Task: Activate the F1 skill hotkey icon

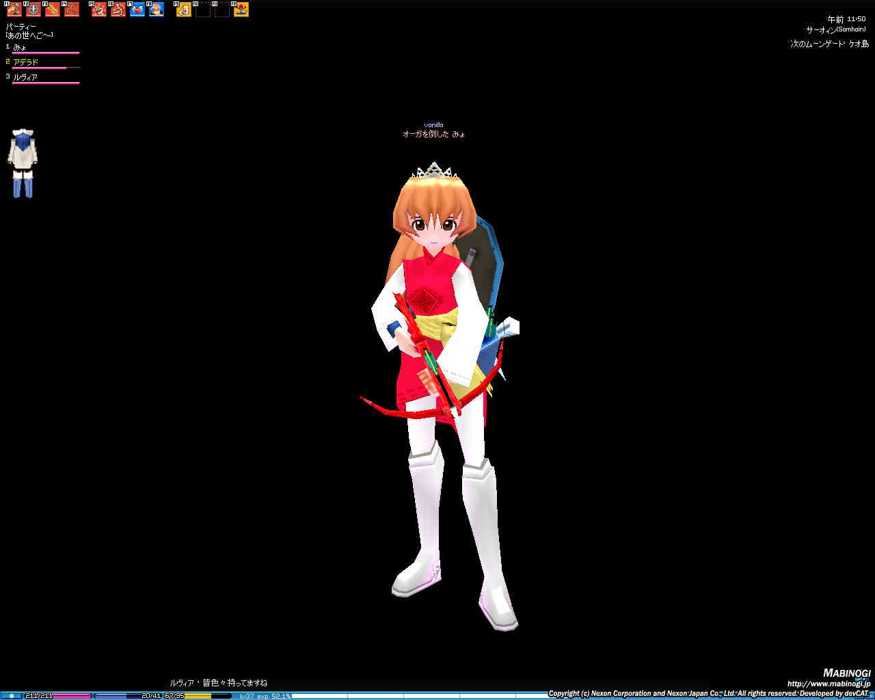Action: click(14, 10)
